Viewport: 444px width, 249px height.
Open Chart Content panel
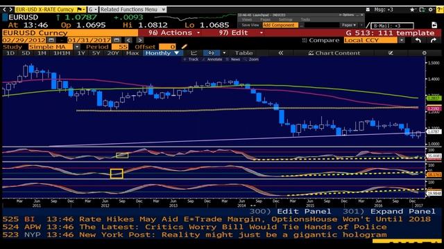point(334,53)
